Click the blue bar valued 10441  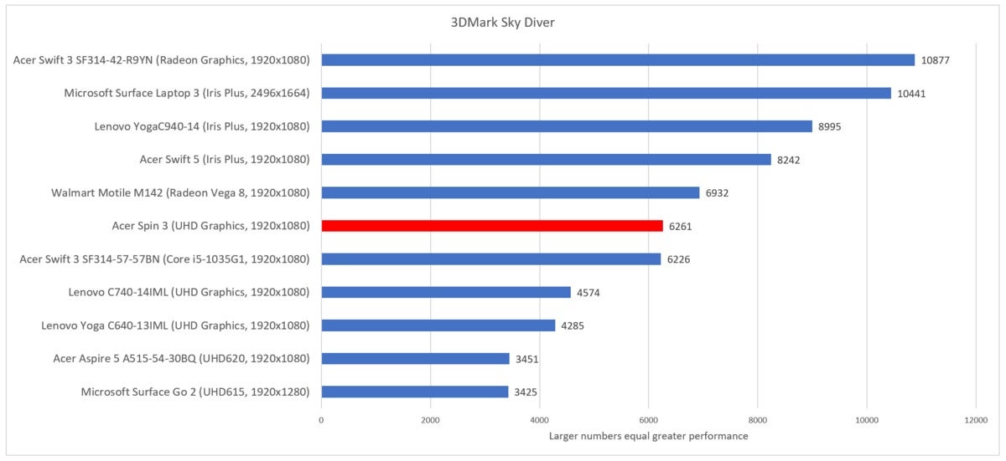click(606, 93)
